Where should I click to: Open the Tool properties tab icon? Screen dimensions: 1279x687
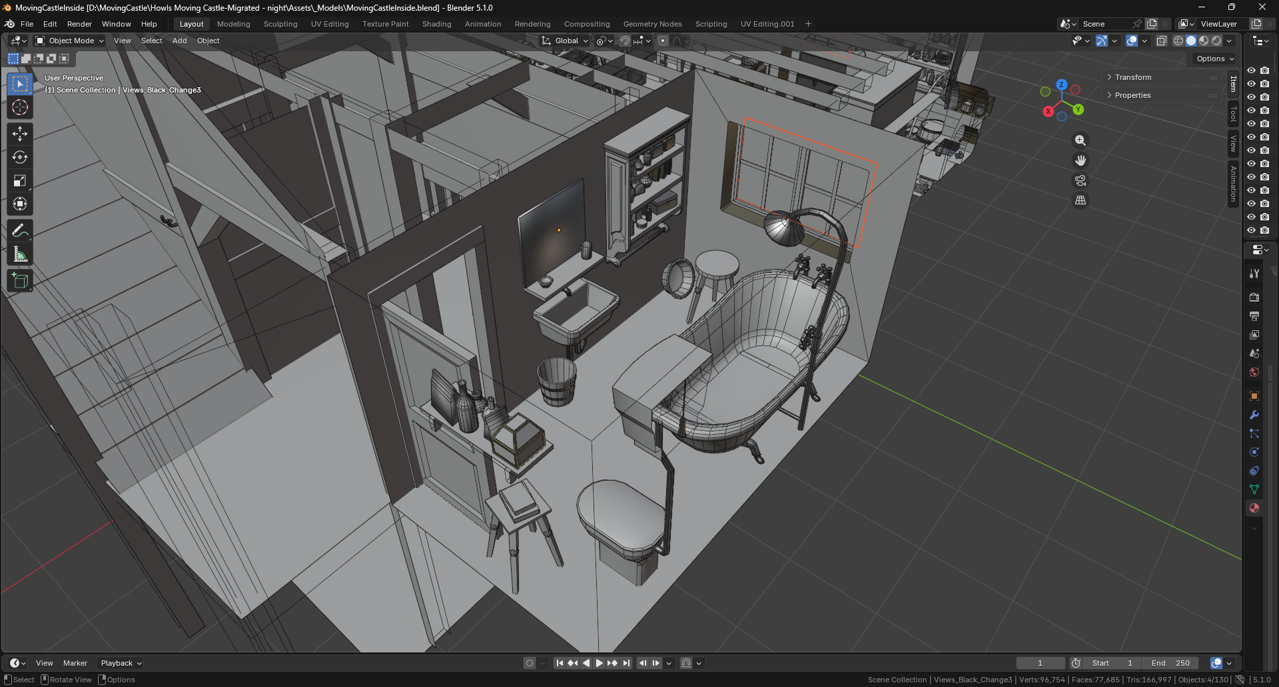(1254, 274)
